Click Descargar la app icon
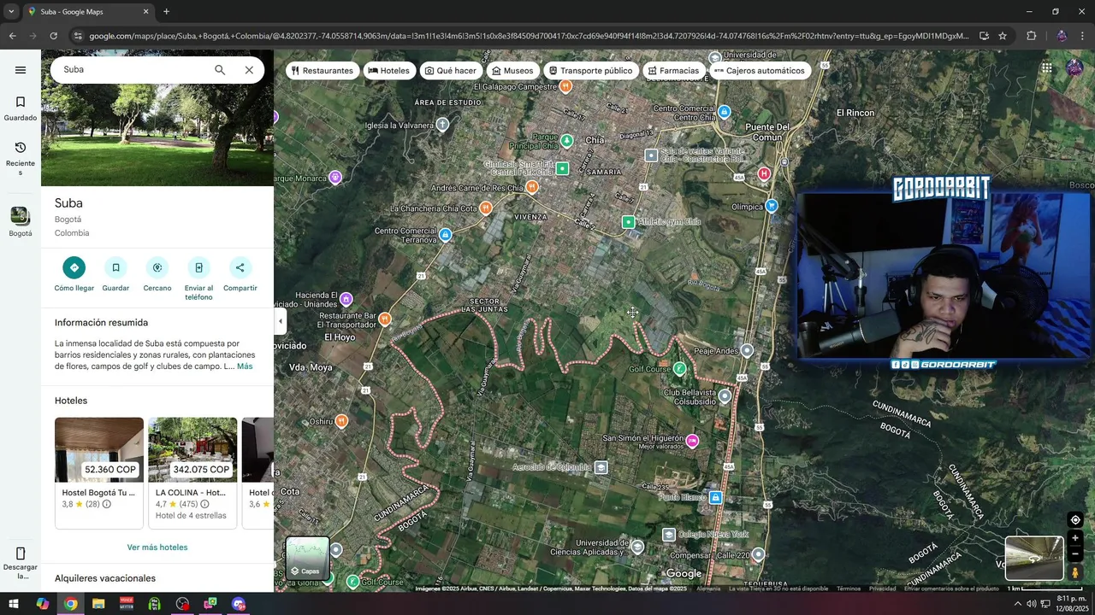The width and height of the screenshot is (1095, 615). coord(21,564)
